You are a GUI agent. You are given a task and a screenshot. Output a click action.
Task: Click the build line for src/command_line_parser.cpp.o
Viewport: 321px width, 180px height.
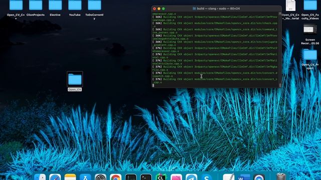215,31
